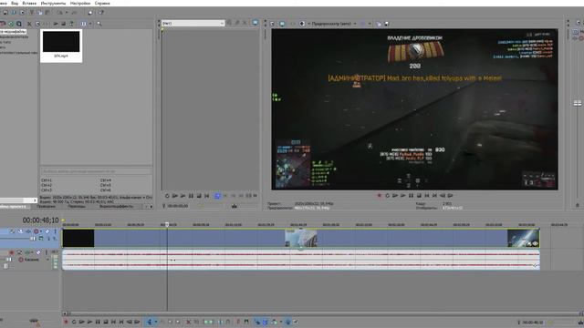This screenshot has width=584, height=328.
Task: Save preview snapshot to file
Action: coord(387,24)
